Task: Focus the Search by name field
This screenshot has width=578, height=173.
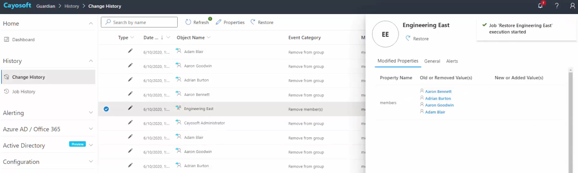Action: click(x=139, y=22)
